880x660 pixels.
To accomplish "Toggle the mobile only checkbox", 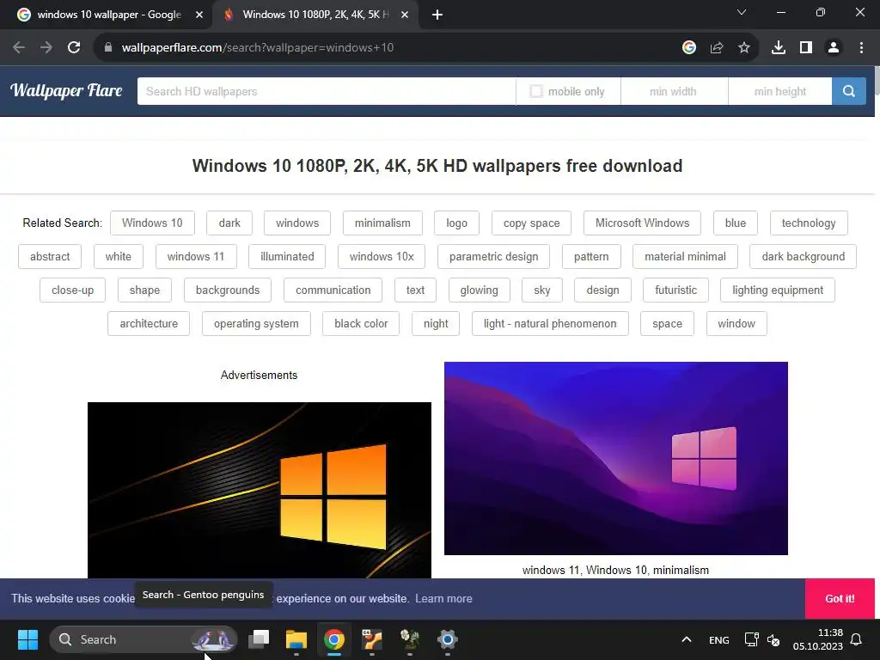I will 536,91.
